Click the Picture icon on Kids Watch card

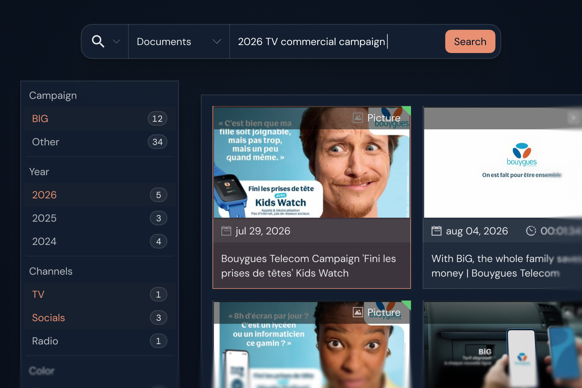358,118
